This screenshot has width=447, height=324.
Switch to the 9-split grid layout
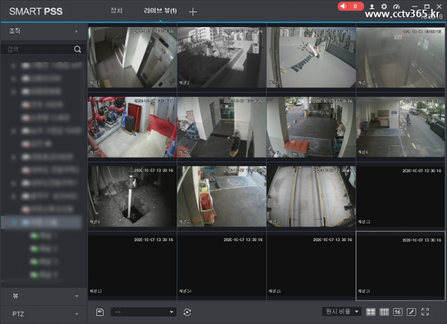384,311
